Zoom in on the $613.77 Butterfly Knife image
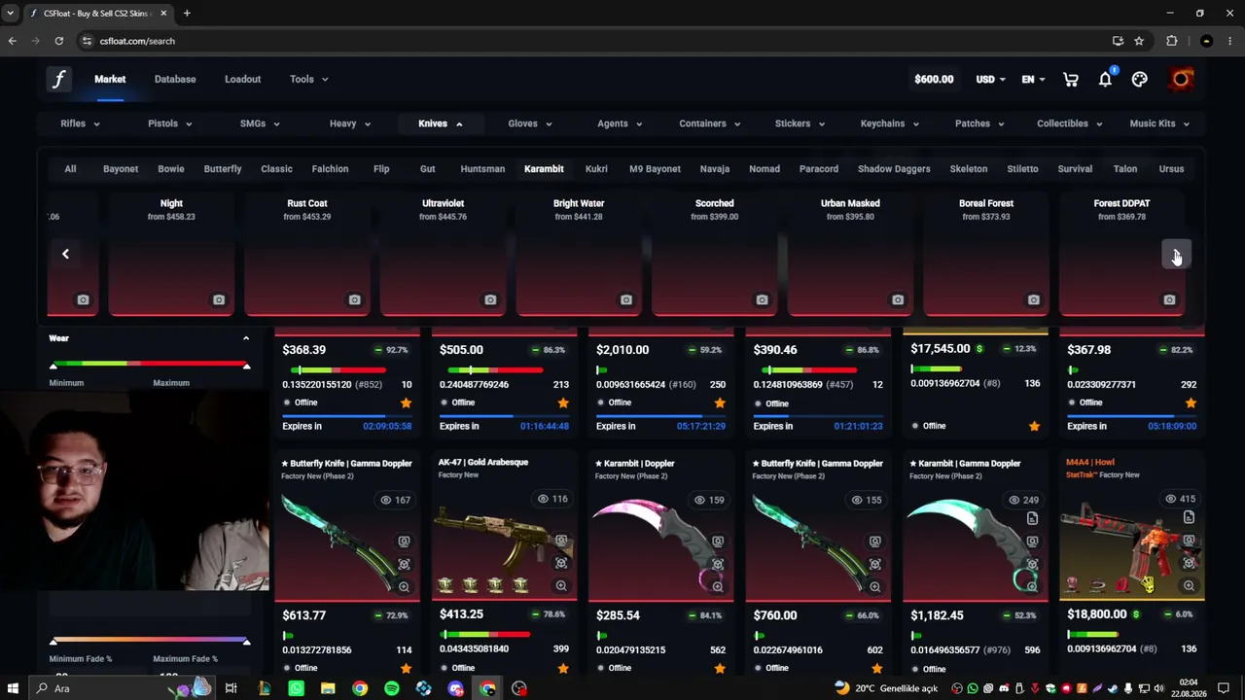This screenshot has width=1245, height=700. 404,586
